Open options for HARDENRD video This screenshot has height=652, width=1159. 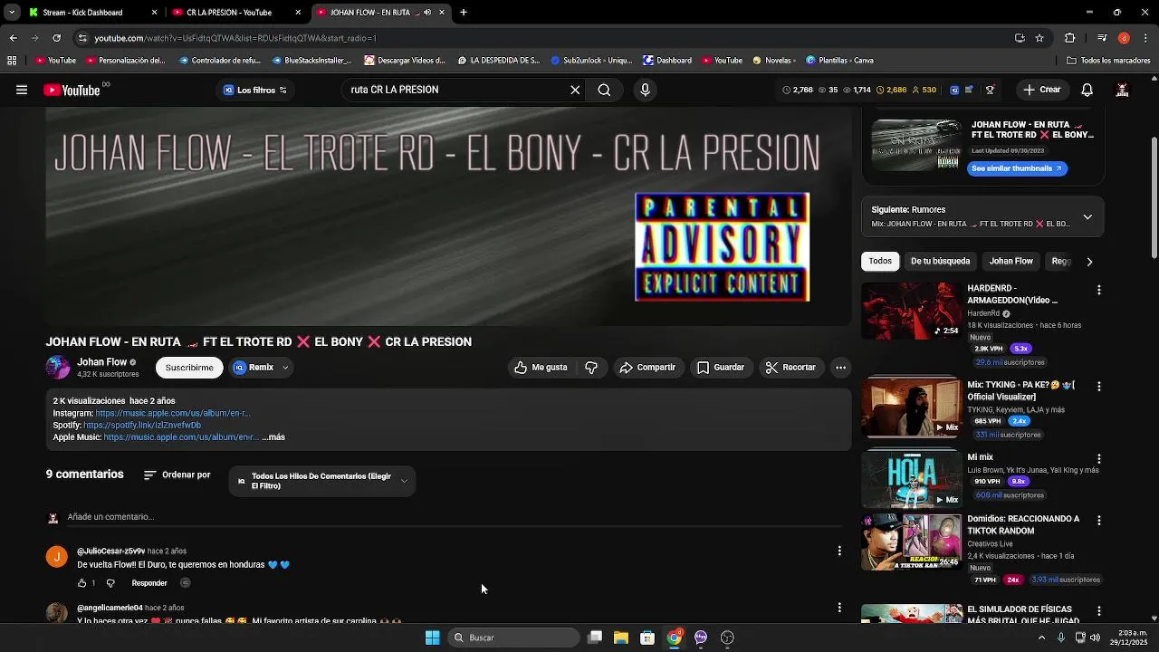pyautogui.click(x=1099, y=290)
